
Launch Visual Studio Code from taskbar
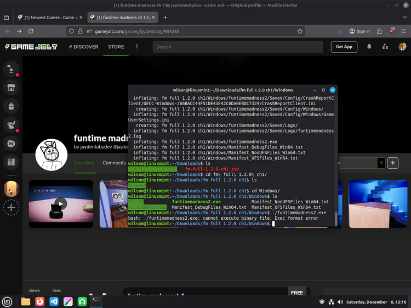point(54,302)
